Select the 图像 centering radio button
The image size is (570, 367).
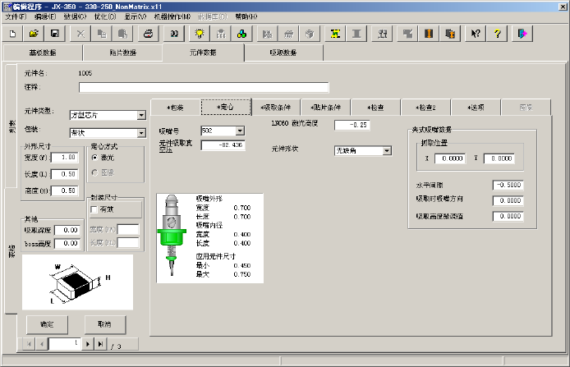94,172
